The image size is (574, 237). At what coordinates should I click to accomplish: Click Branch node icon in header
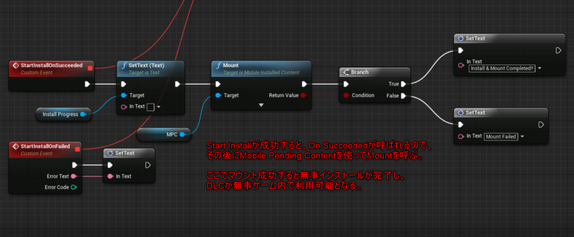pyautogui.click(x=346, y=72)
